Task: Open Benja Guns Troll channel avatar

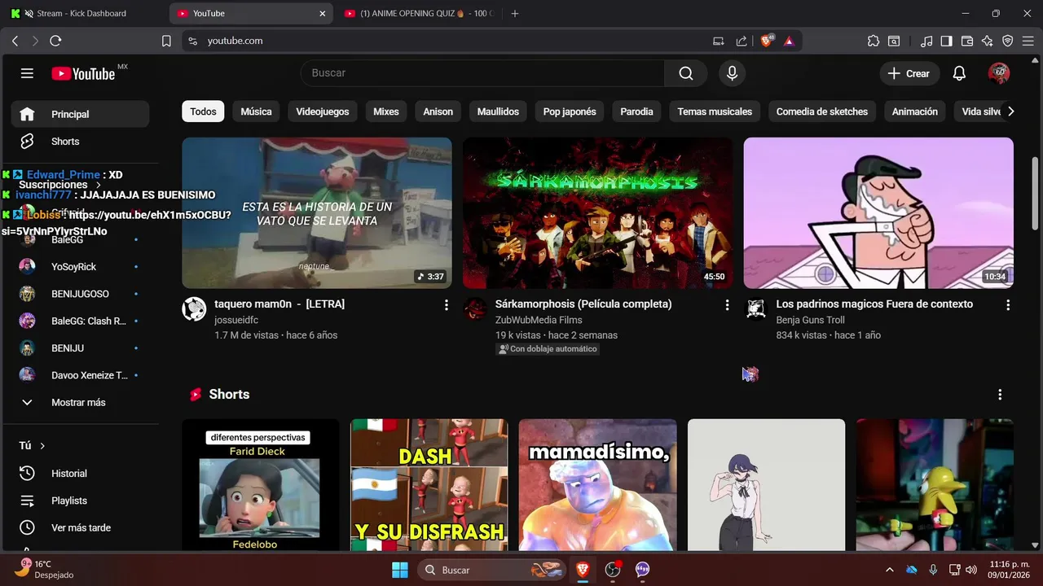Action: (x=756, y=309)
